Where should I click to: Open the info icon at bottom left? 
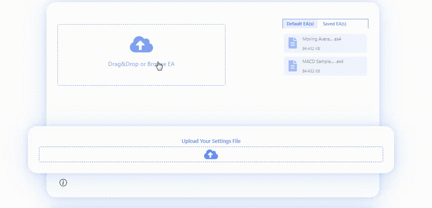tap(63, 183)
